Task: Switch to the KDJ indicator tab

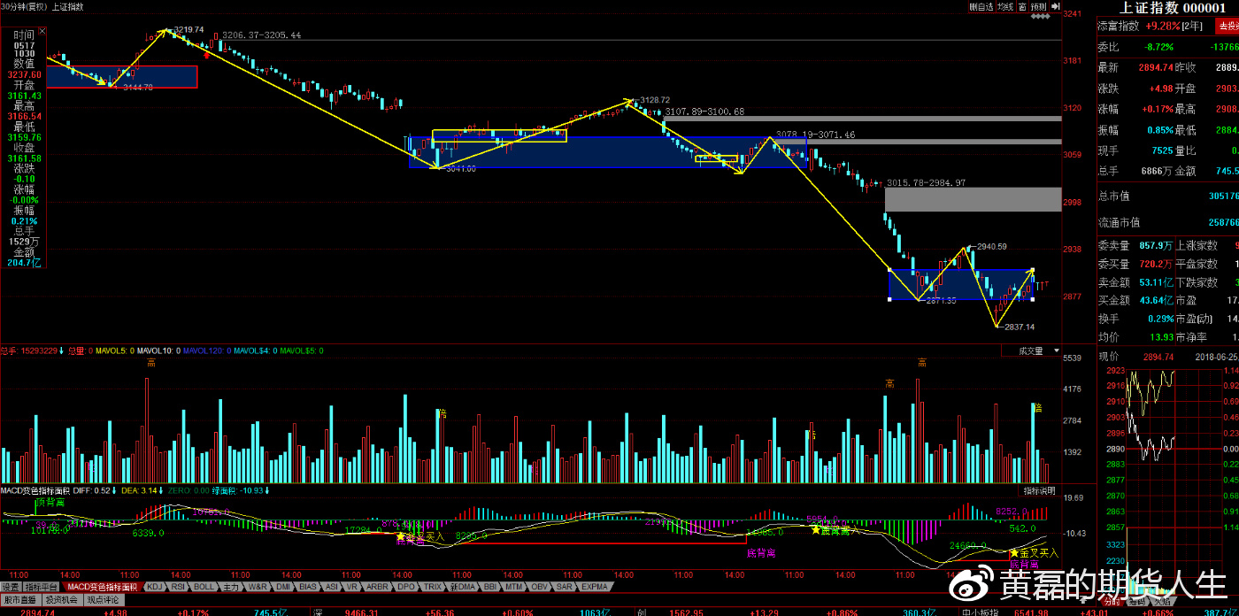Action: click(155, 587)
